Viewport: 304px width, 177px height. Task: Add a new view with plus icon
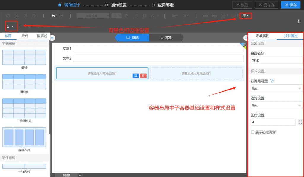click(x=80, y=175)
